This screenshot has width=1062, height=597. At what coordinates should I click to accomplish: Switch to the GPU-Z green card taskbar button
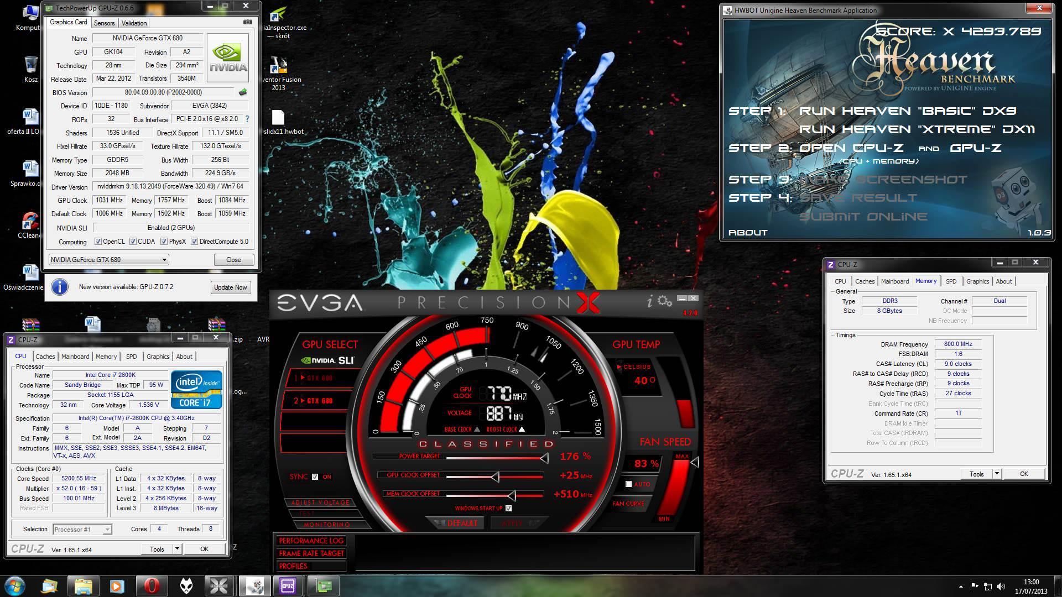coord(323,586)
